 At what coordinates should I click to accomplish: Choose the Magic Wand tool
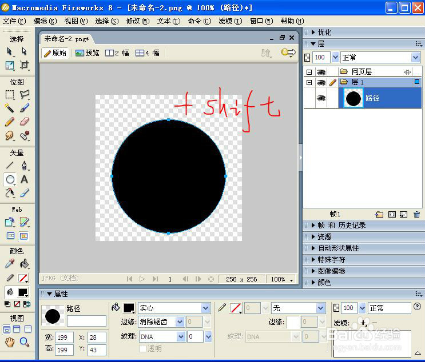[10, 107]
